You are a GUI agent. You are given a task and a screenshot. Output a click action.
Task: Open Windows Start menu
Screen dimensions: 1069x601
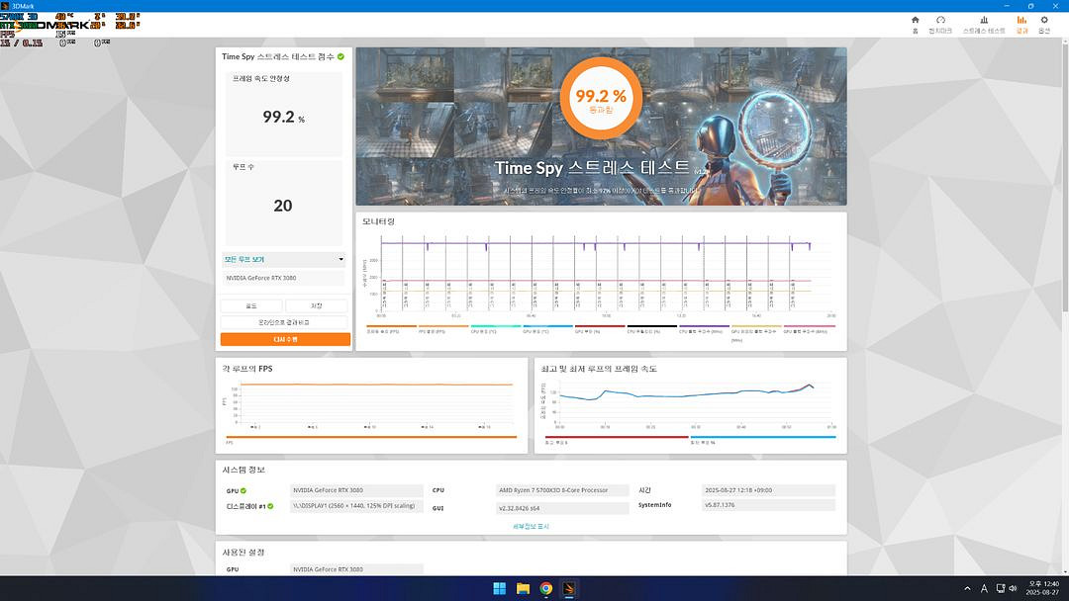coord(499,589)
